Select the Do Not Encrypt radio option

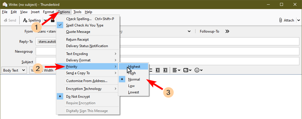click(x=88, y=97)
